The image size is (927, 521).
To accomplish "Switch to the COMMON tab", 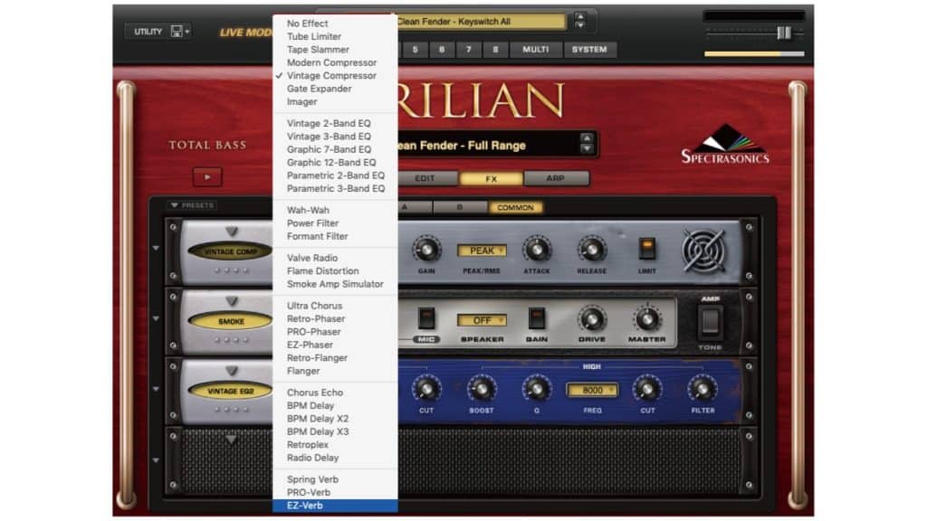I will tap(514, 207).
